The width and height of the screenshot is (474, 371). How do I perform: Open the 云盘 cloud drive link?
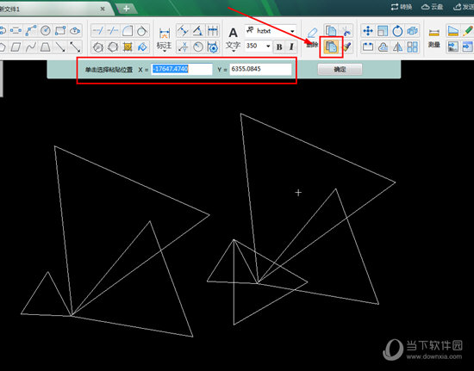(433, 7)
